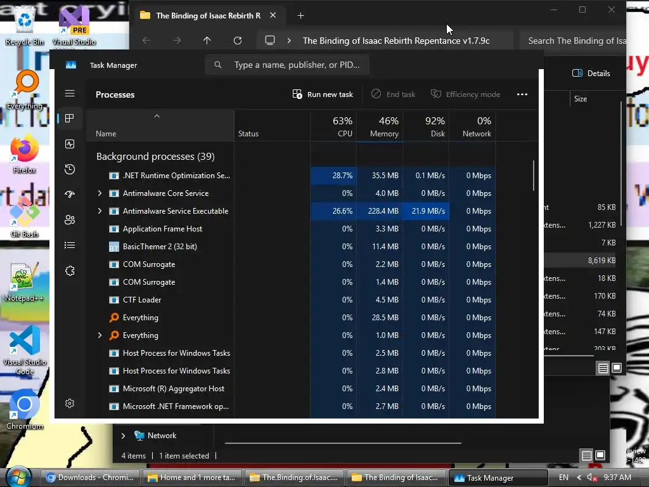The height and width of the screenshot is (487, 649).
Task: Select Application Frame Host process
Action: pyautogui.click(x=292, y=228)
